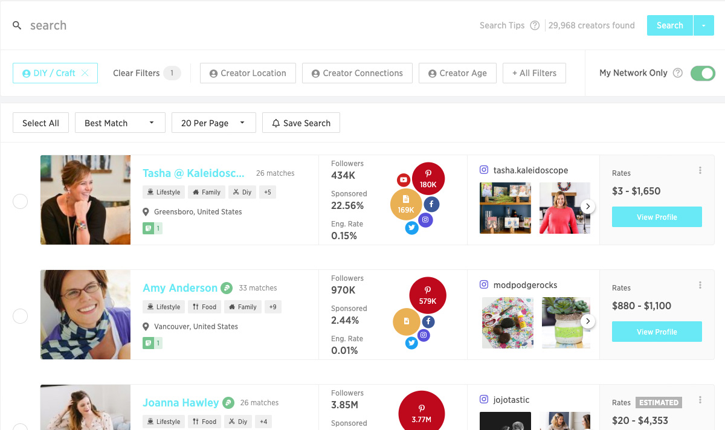Click Joanna Hawley's Pinterest 3.77M bubble

[x=422, y=411]
